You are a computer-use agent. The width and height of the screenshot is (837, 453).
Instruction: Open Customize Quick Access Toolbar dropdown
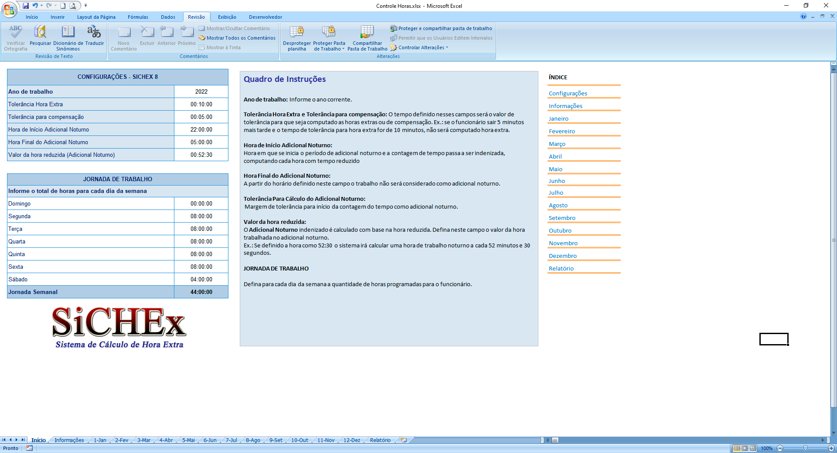(85, 6)
